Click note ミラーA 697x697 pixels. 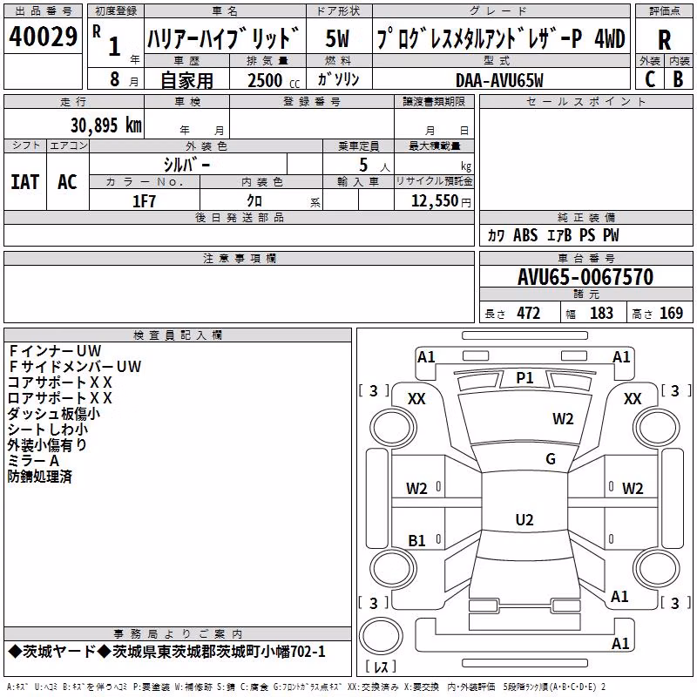tap(33, 461)
